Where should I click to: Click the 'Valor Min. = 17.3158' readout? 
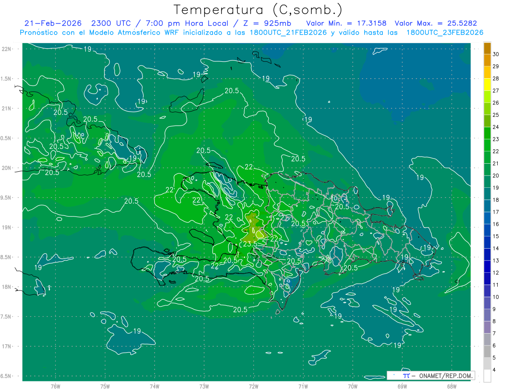[346, 23]
